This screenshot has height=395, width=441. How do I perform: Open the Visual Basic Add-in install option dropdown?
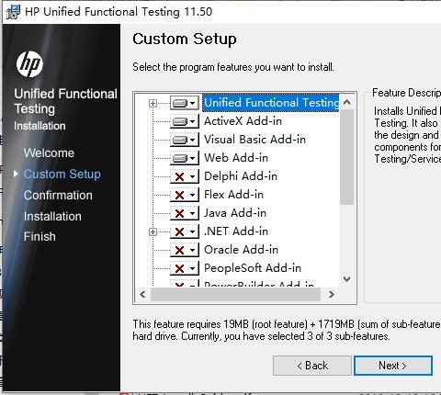coord(185,140)
